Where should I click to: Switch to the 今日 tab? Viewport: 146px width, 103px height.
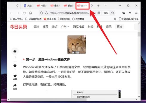pyautogui.click(x=42, y=6)
